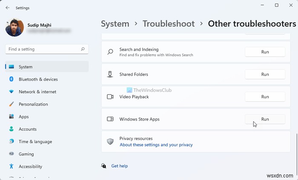
Task: Select the Shared Folders label
Action: click(134, 74)
